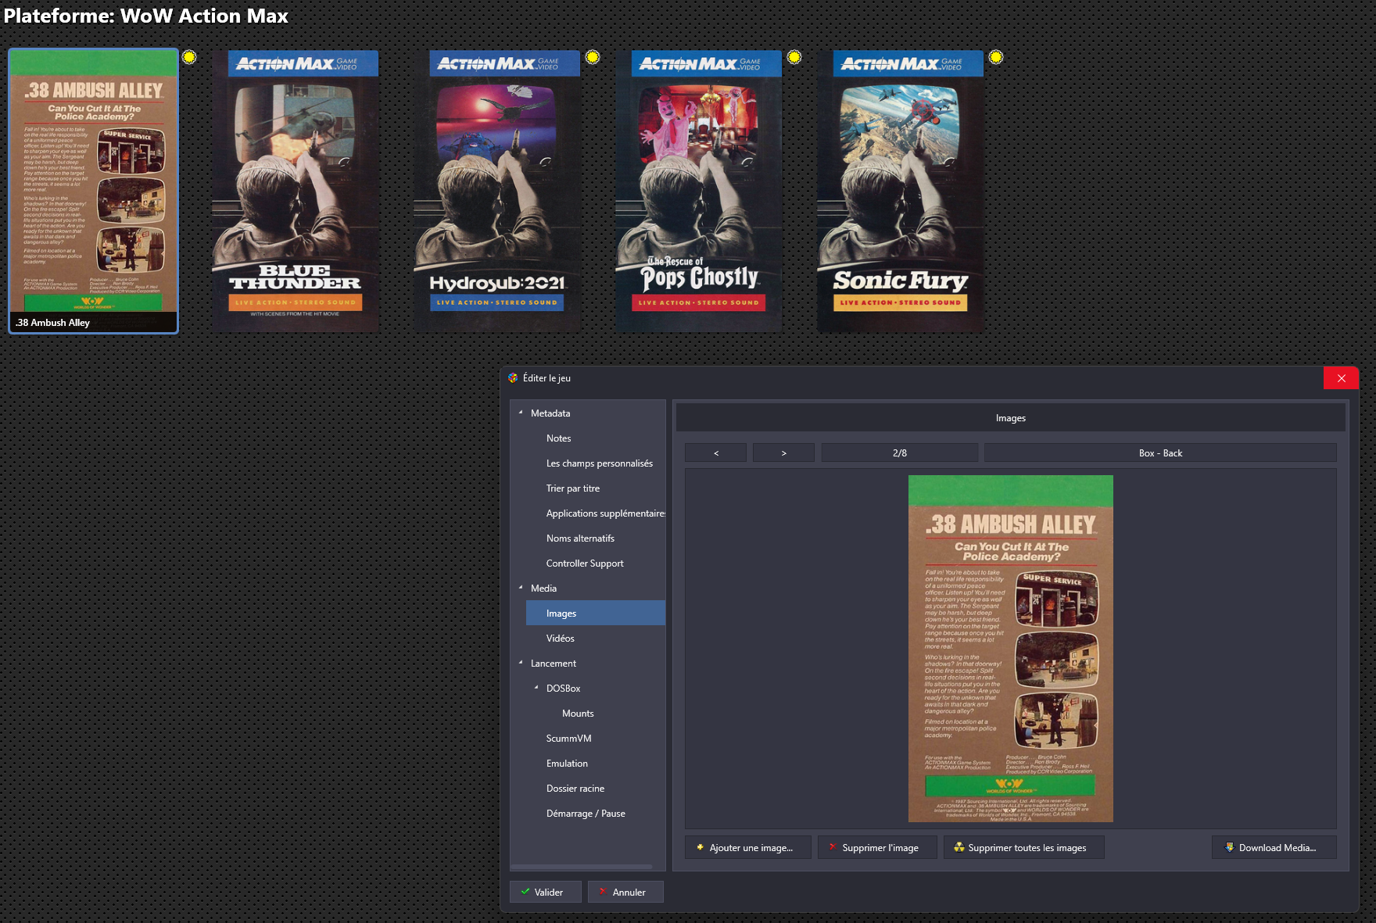Image resolution: width=1376 pixels, height=923 pixels.
Task: Open Controller Support settings
Action: point(585,563)
